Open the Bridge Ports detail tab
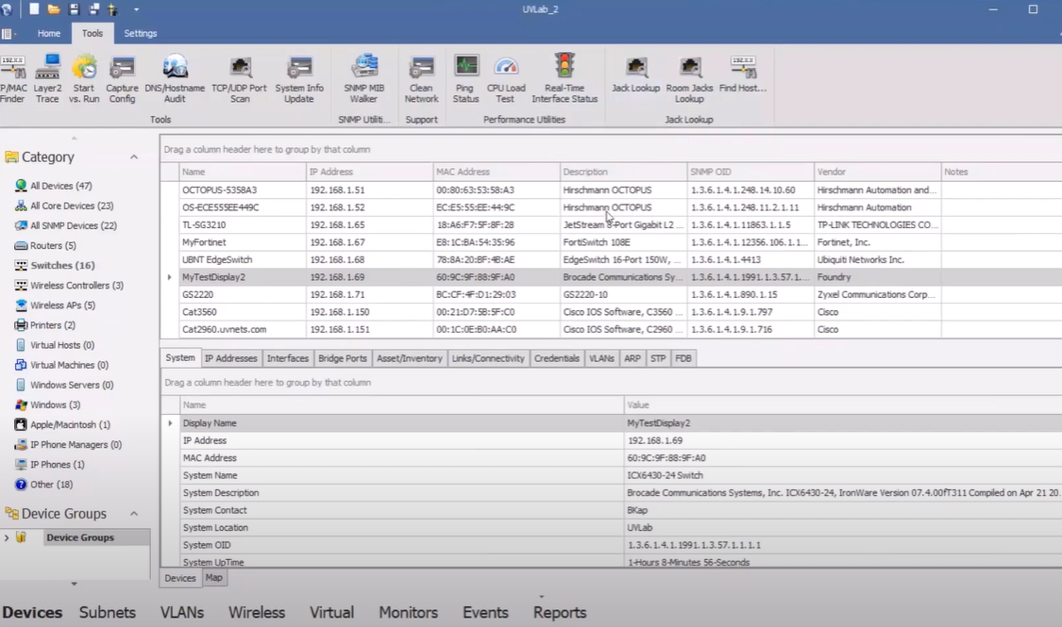The width and height of the screenshot is (1062, 627). click(343, 358)
